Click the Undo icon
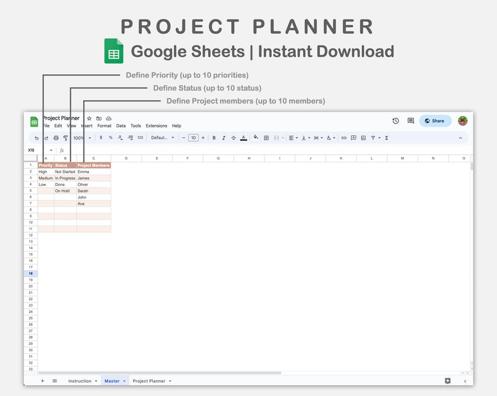Viewport: 497px width, 396px height. click(36, 138)
